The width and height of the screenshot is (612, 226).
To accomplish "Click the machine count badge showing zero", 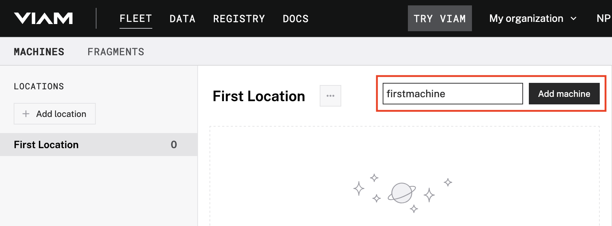I will (174, 144).
